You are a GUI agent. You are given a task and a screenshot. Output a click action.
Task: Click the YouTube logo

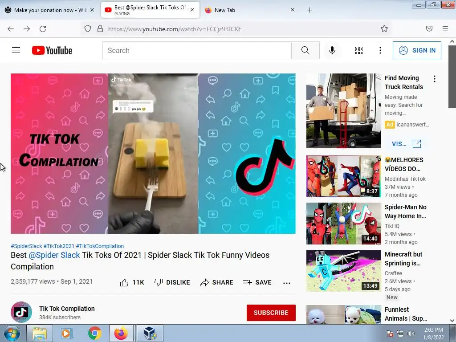52,50
